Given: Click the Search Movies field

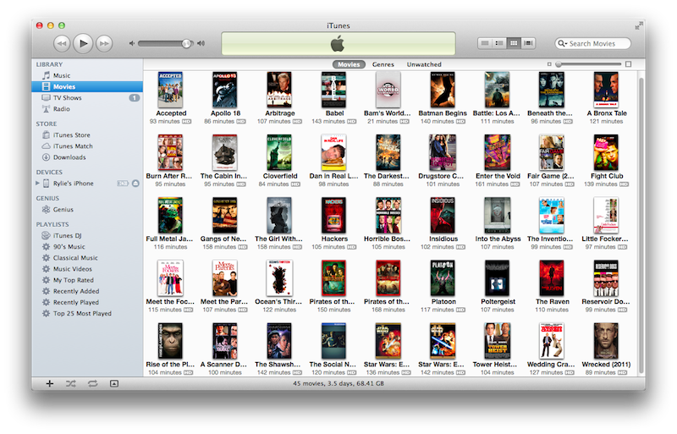Looking at the screenshot, I should pyautogui.click(x=593, y=43).
